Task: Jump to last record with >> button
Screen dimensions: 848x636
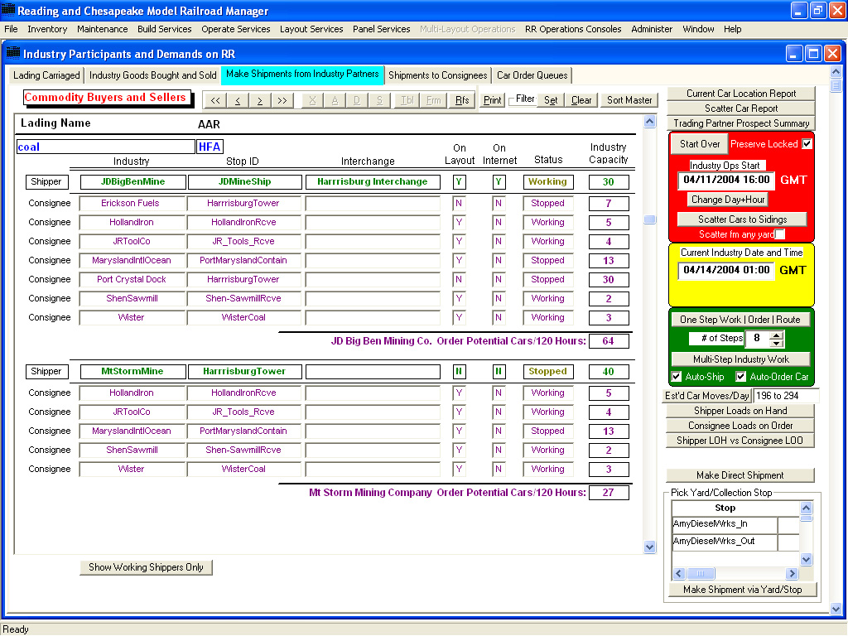Action: (282, 100)
